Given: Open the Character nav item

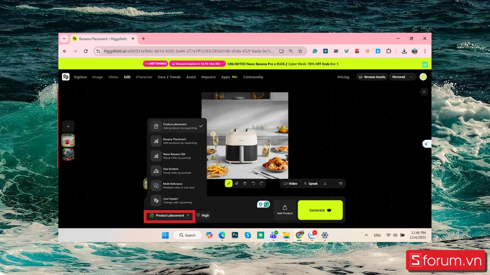Looking at the screenshot, I should 144,77.
